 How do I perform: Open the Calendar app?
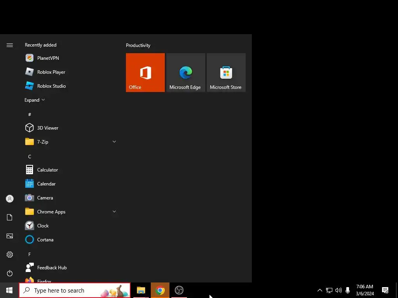pos(70,184)
